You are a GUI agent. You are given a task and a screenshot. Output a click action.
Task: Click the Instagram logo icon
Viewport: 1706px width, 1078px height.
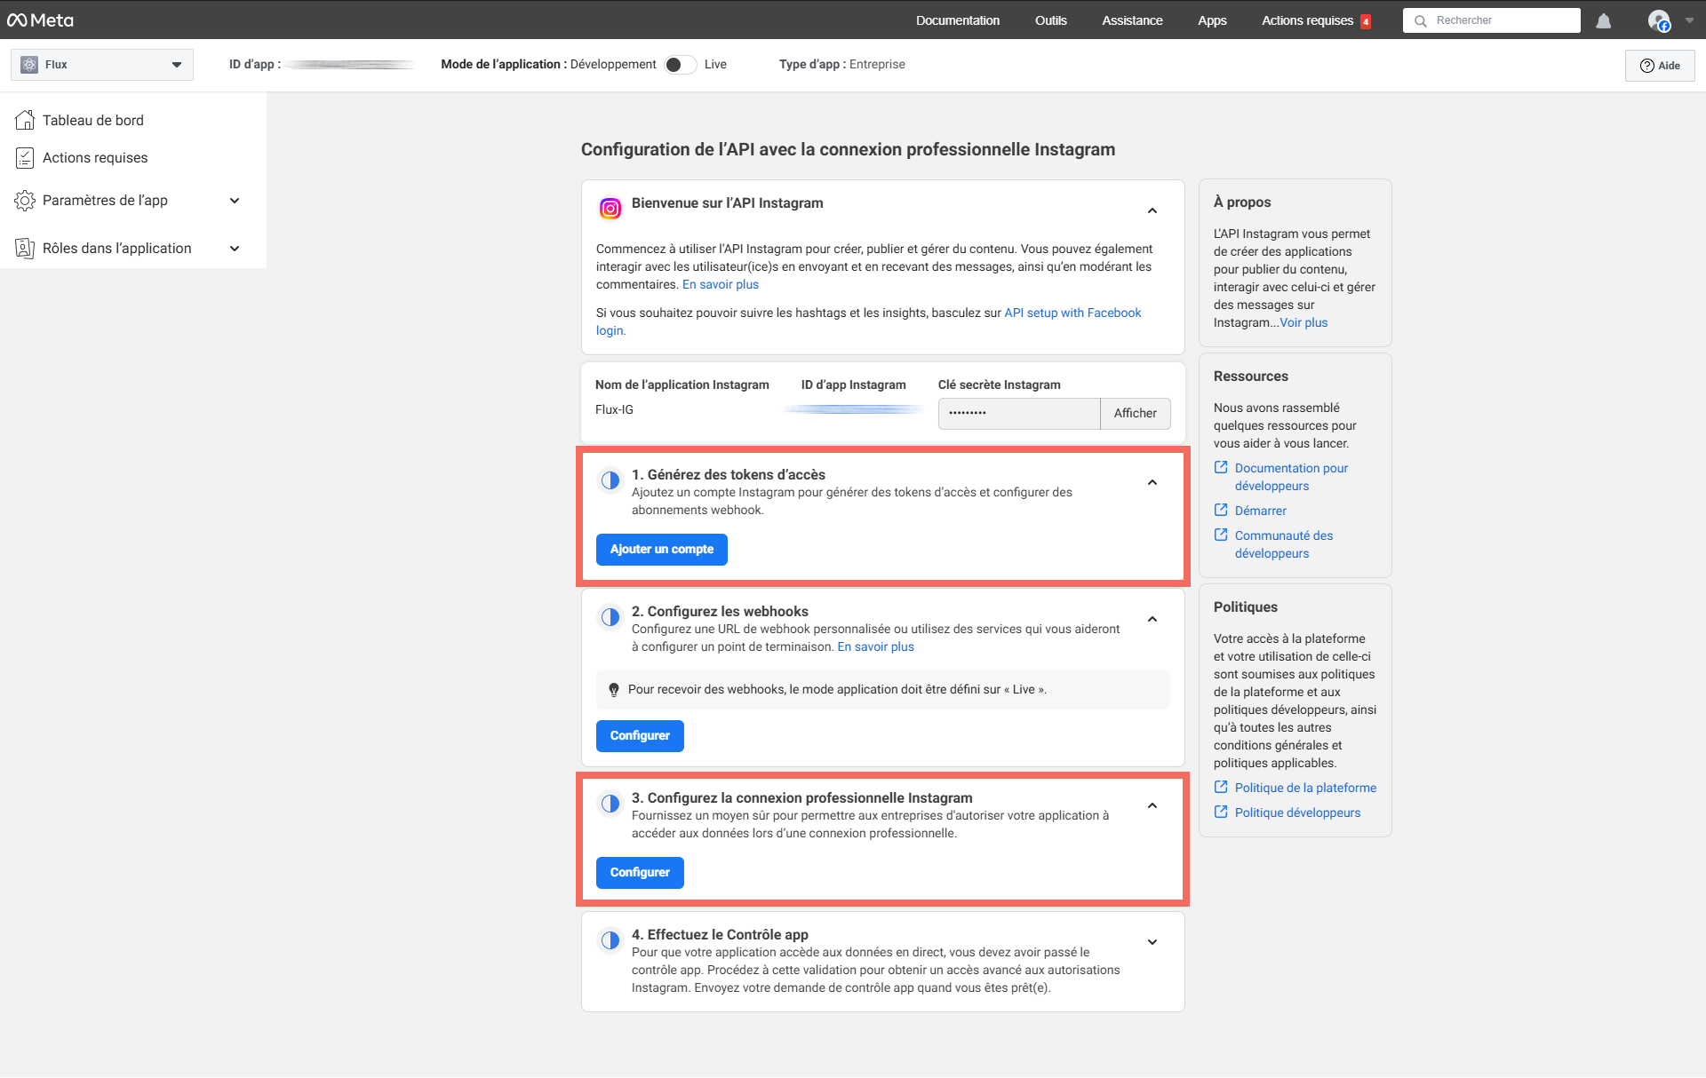pos(610,209)
